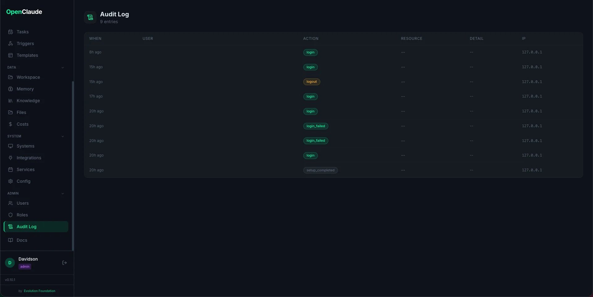Click the ACTION column header
The width and height of the screenshot is (593, 297).
click(311, 39)
